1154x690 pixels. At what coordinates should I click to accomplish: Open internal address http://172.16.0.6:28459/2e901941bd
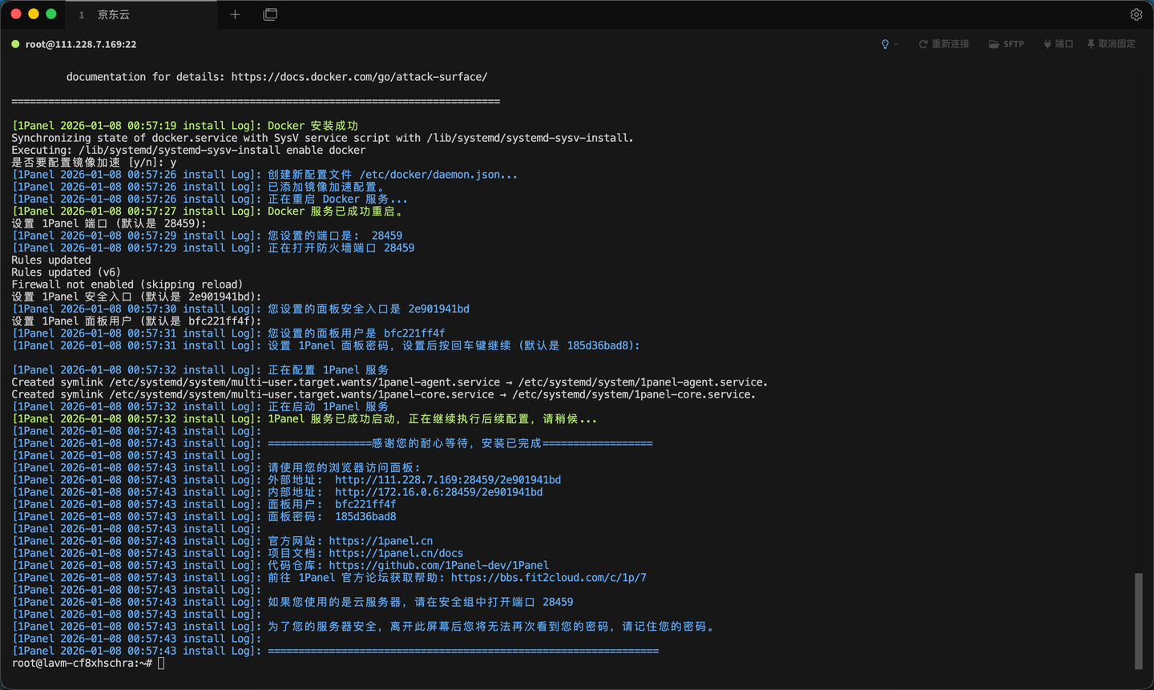coord(438,492)
